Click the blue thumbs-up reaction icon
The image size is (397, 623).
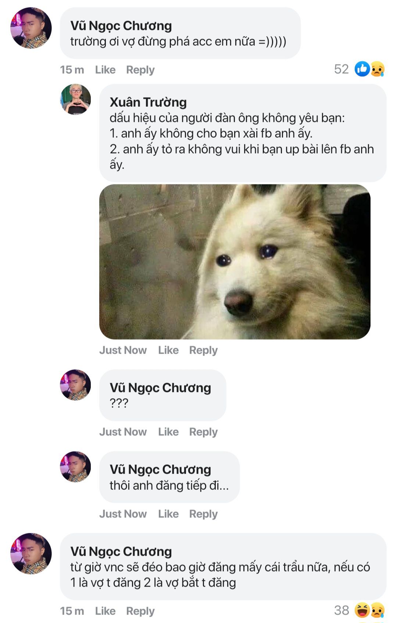(x=362, y=69)
